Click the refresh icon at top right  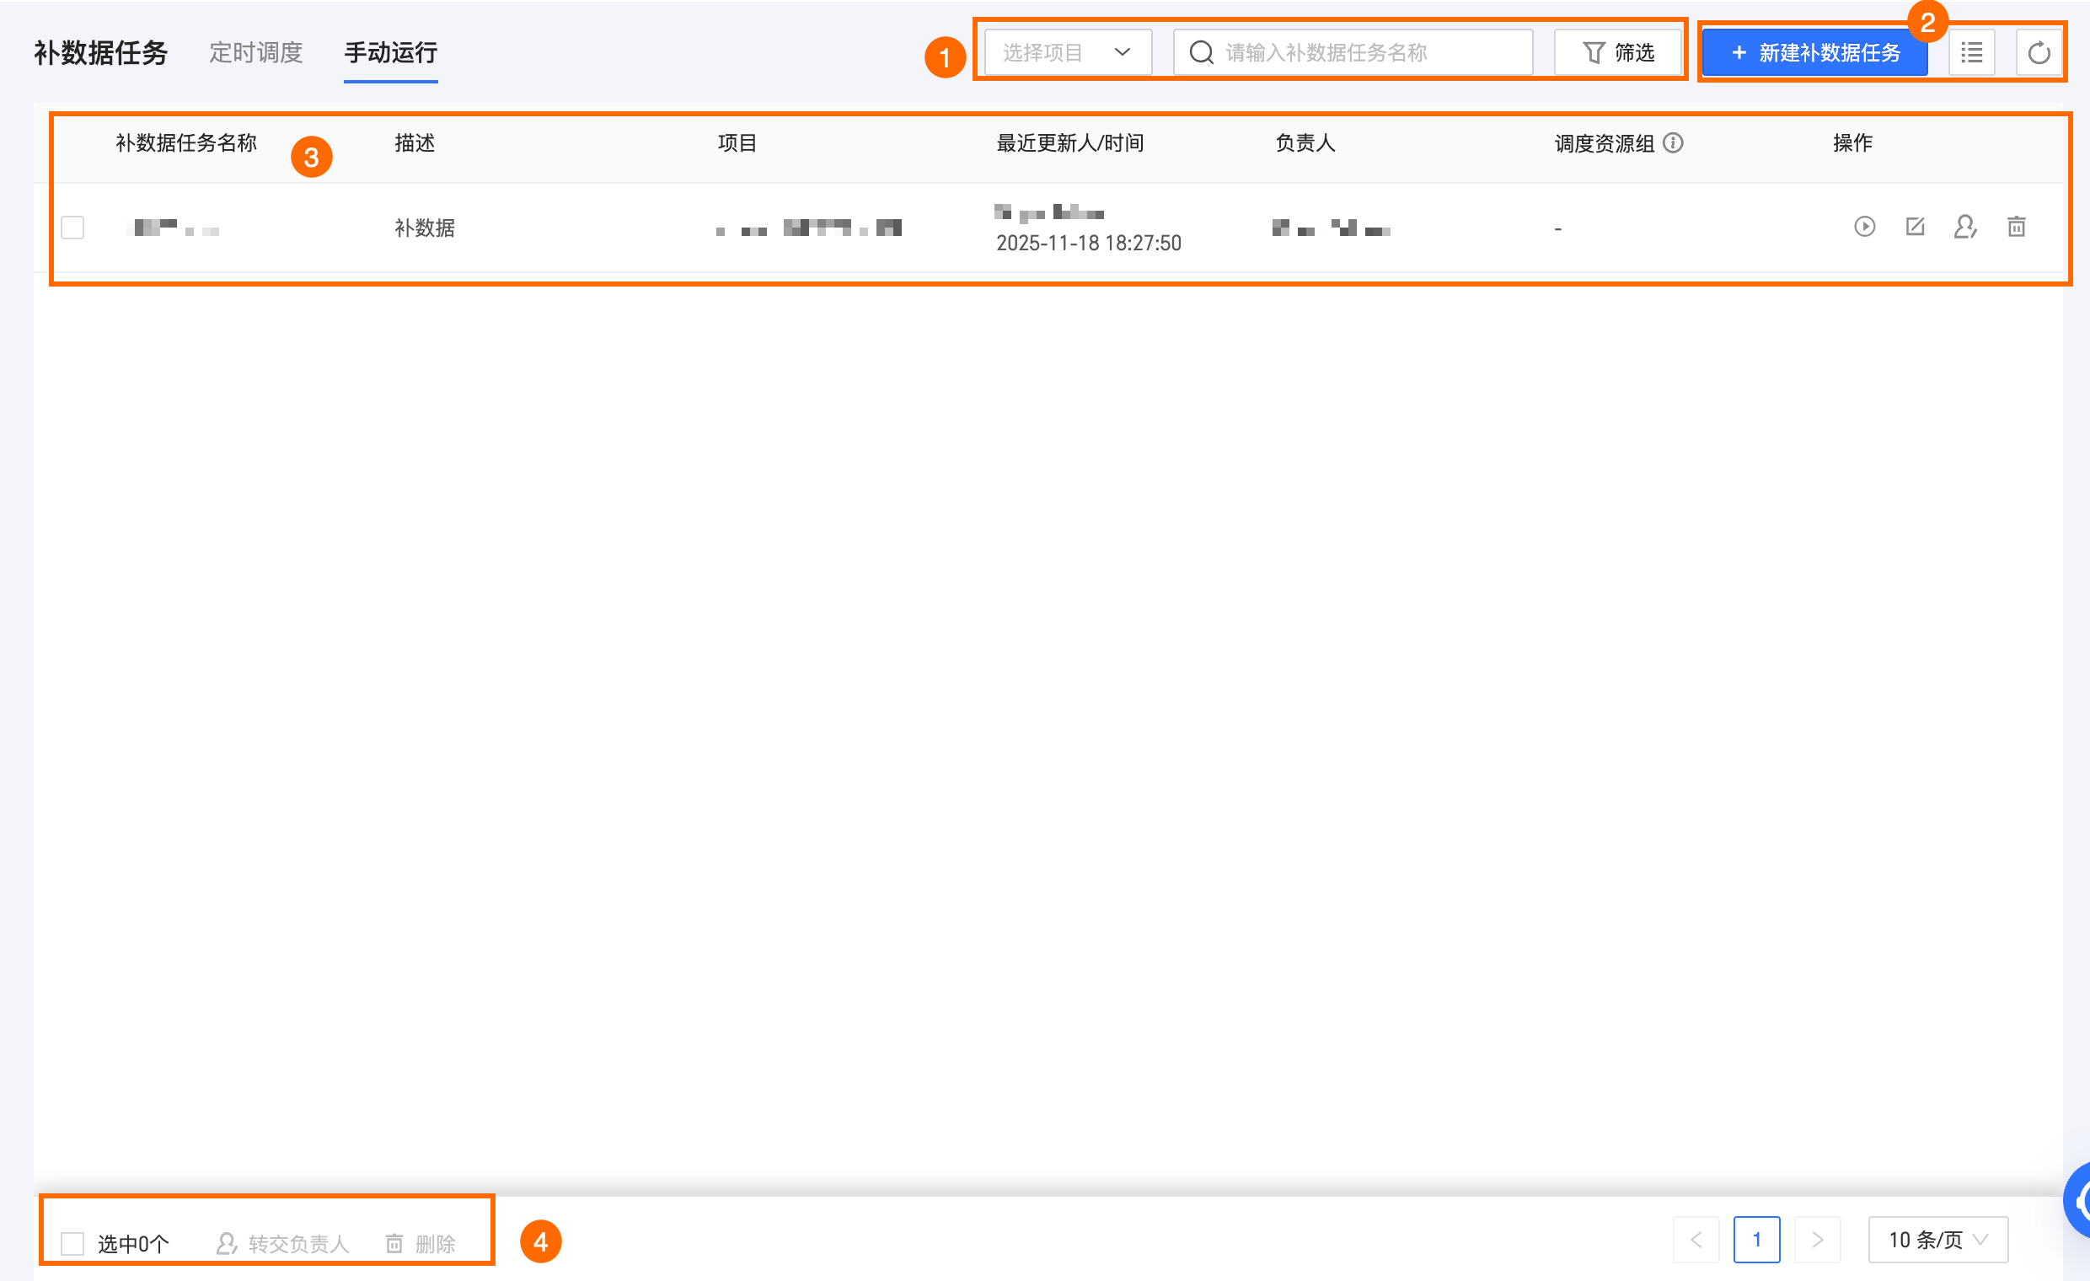(2039, 52)
